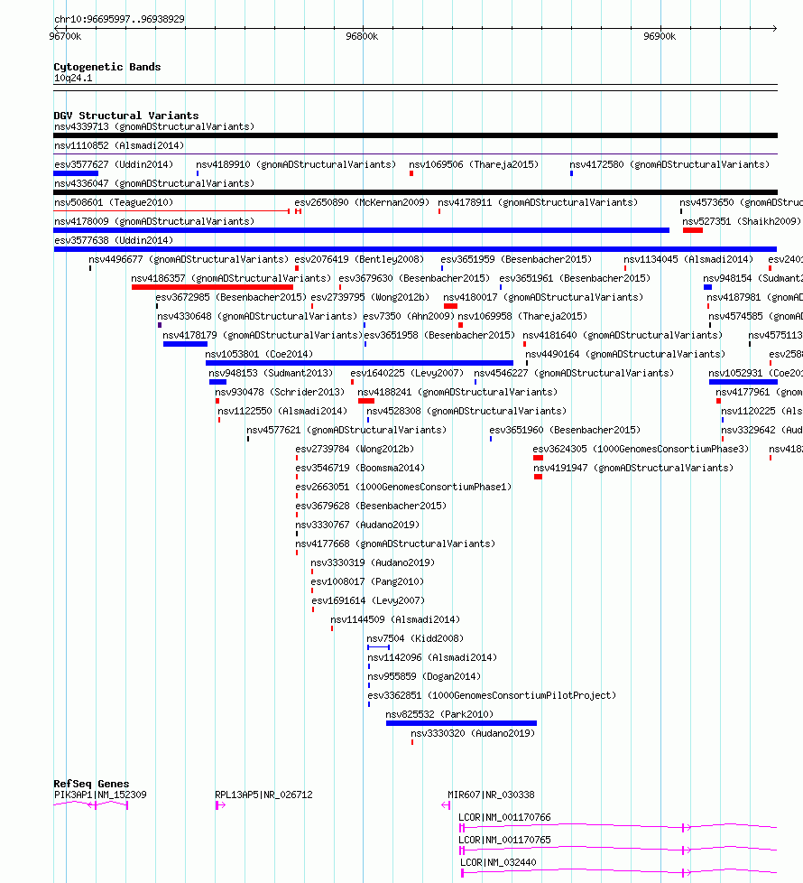The image size is (803, 883).
Task: Select nsv4172580 gnomAD variant label
Action: 669,164
